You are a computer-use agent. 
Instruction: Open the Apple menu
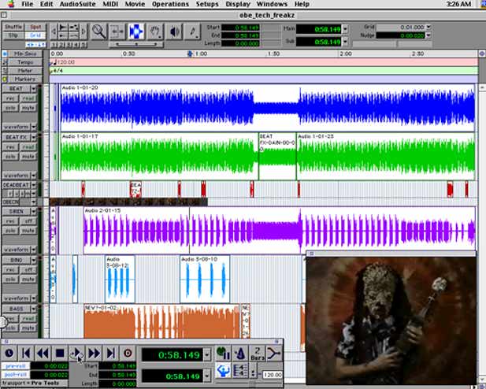pyautogui.click(x=11, y=4)
